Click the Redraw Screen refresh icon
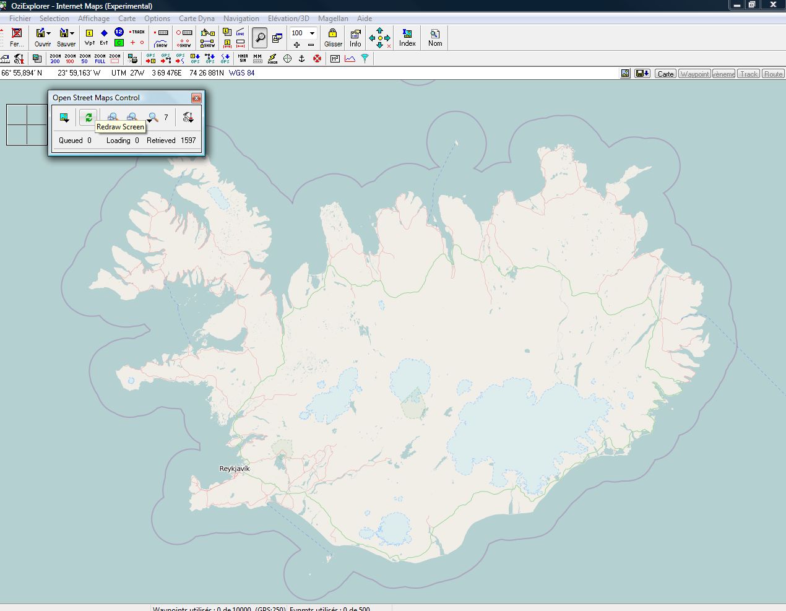The width and height of the screenshot is (786, 611). (x=89, y=117)
